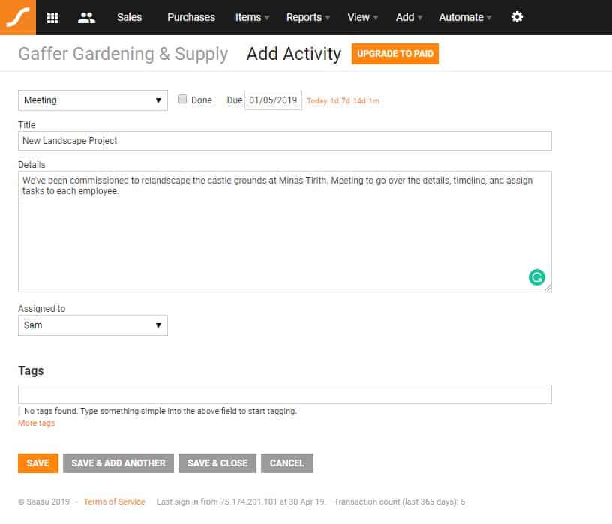Expand the Assigned to Sam dropdown

[93, 325]
